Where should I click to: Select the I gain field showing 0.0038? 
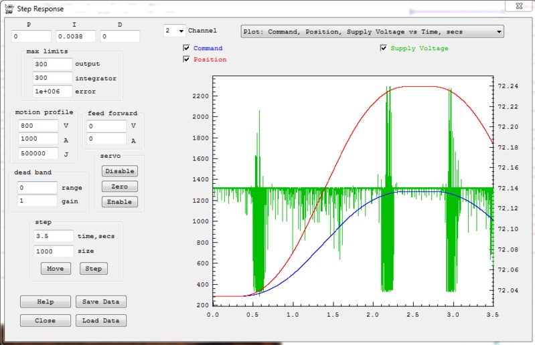click(x=76, y=36)
